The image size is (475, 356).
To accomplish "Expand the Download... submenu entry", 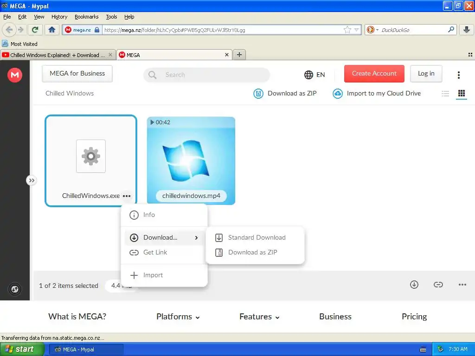I will [x=164, y=238].
